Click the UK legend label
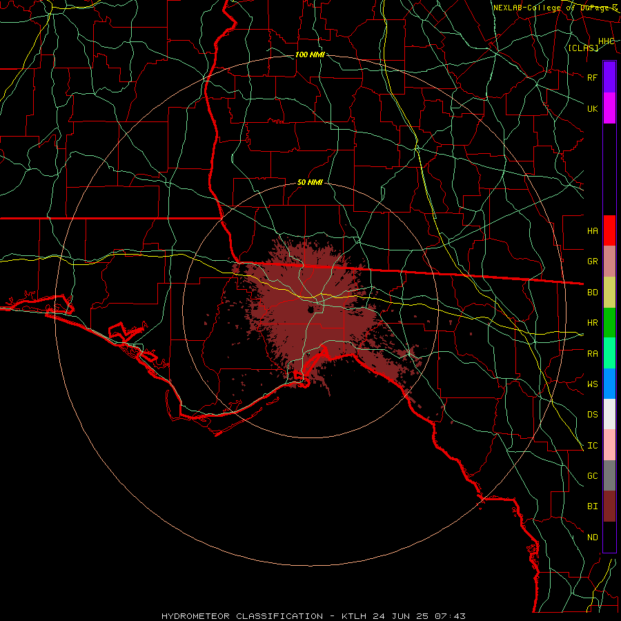Screen dimensions: 621x621 click(592, 108)
